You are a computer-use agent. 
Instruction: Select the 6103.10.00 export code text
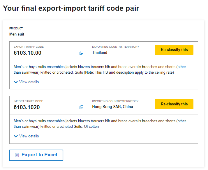click(x=27, y=53)
